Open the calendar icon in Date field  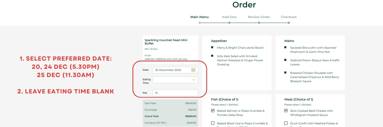click(x=193, y=70)
